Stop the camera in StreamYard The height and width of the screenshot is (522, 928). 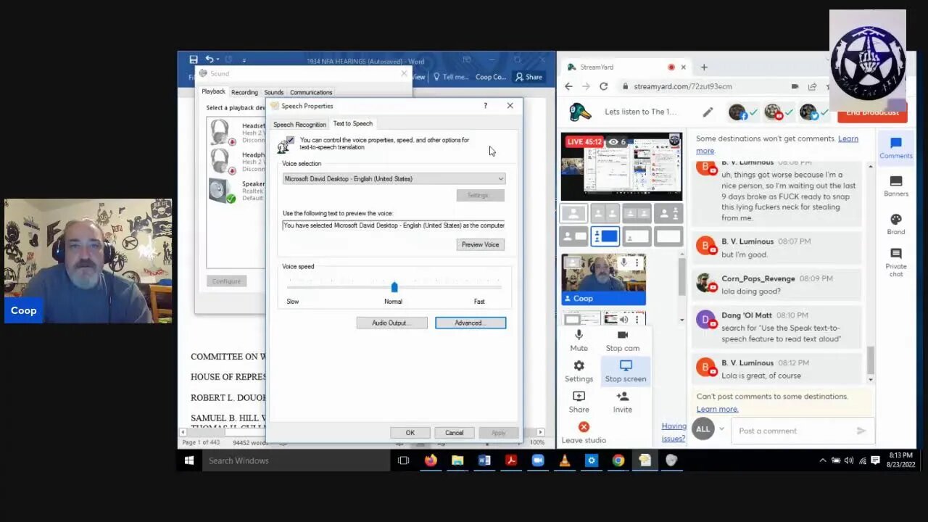622,340
